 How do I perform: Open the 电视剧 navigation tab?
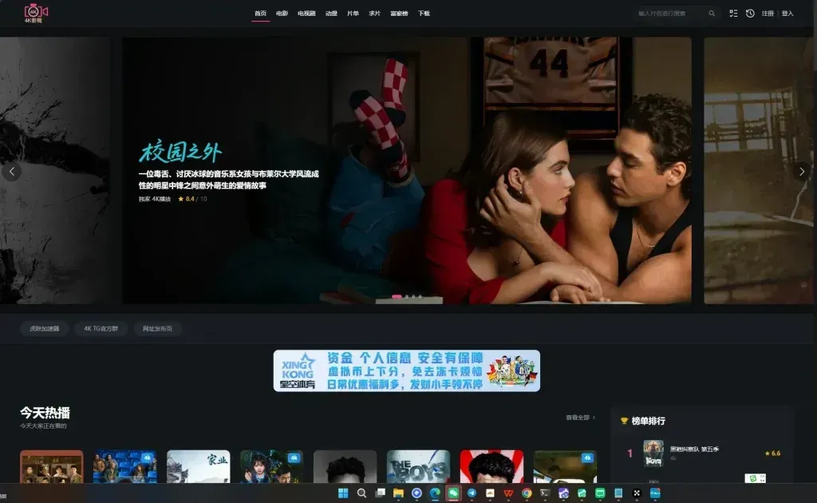point(306,14)
